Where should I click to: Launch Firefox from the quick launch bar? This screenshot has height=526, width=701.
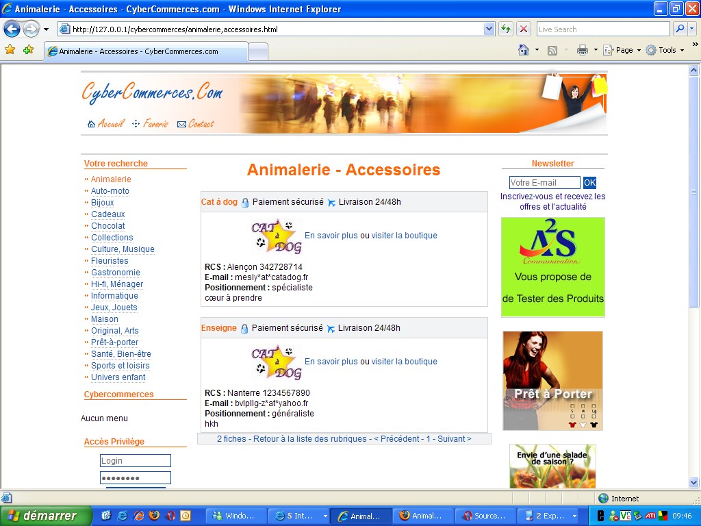[x=155, y=516]
